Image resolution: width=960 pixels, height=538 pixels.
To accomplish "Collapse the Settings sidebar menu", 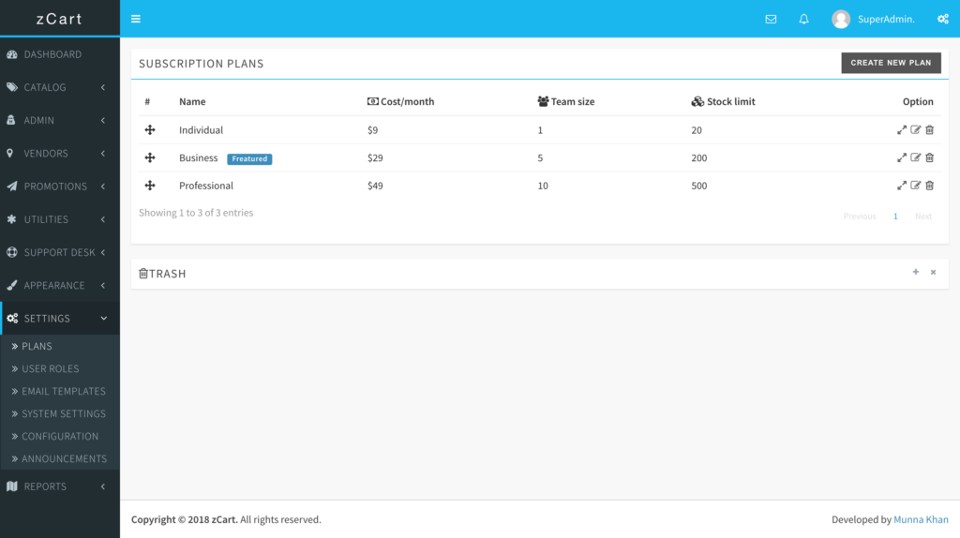I will [60, 318].
